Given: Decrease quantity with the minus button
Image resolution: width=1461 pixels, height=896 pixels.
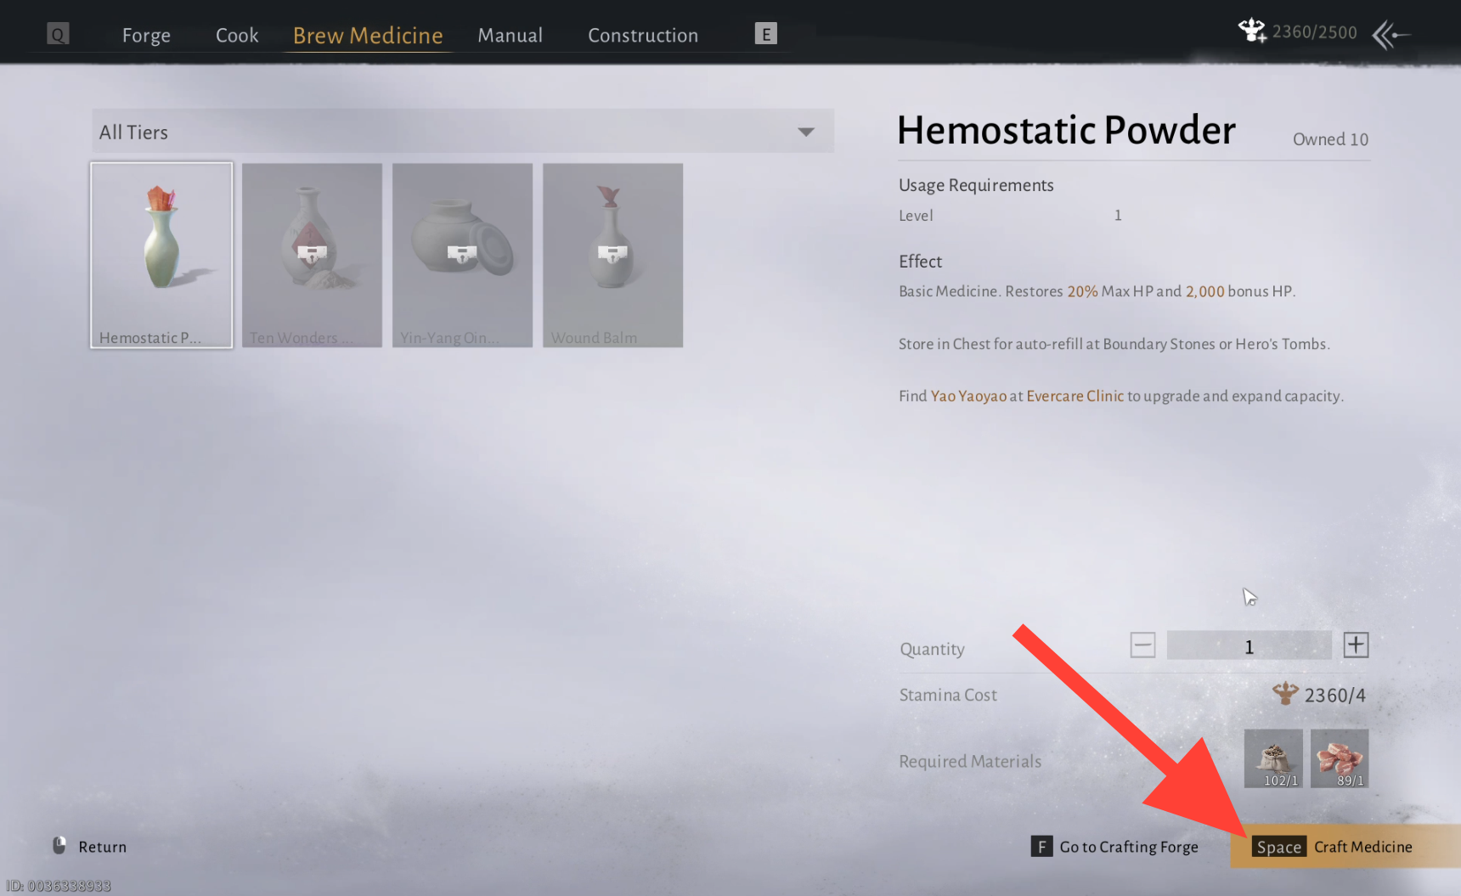Looking at the screenshot, I should coord(1142,645).
